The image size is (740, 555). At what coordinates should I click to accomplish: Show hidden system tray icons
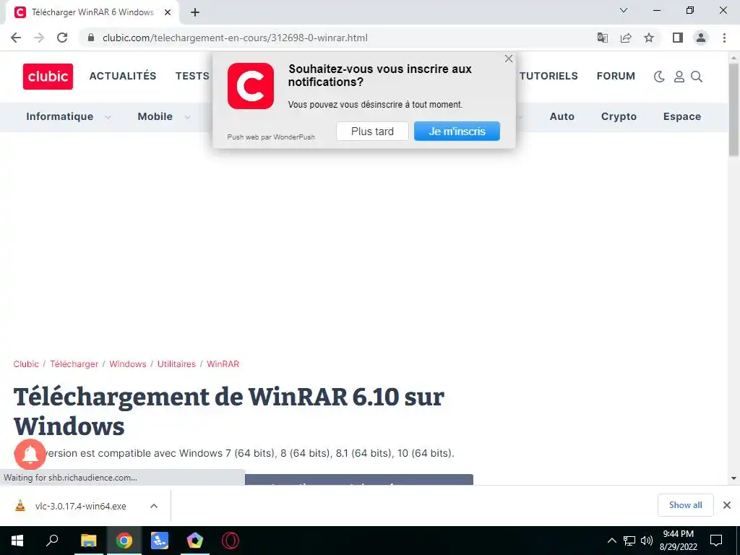pyautogui.click(x=611, y=541)
